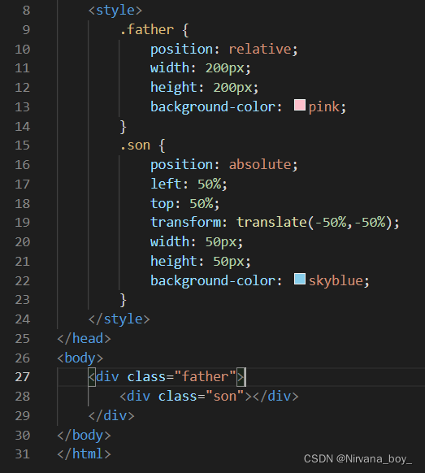Click line number 27 in gutter

click(23, 377)
